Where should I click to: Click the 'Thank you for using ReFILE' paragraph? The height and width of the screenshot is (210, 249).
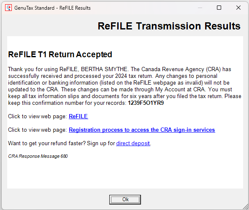pyautogui.click(x=124, y=86)
